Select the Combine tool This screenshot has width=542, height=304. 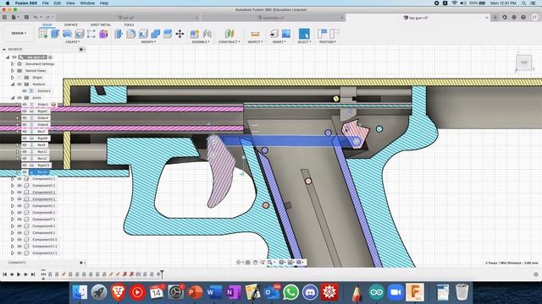[156, 34]
